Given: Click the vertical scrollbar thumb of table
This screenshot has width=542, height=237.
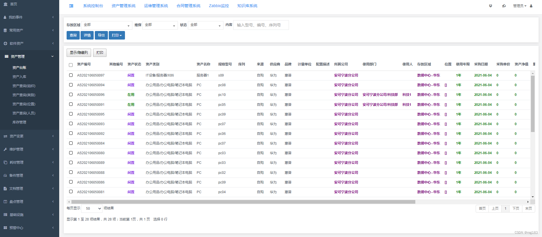Looking at the screenshot, I should click(x=533, y=104).
